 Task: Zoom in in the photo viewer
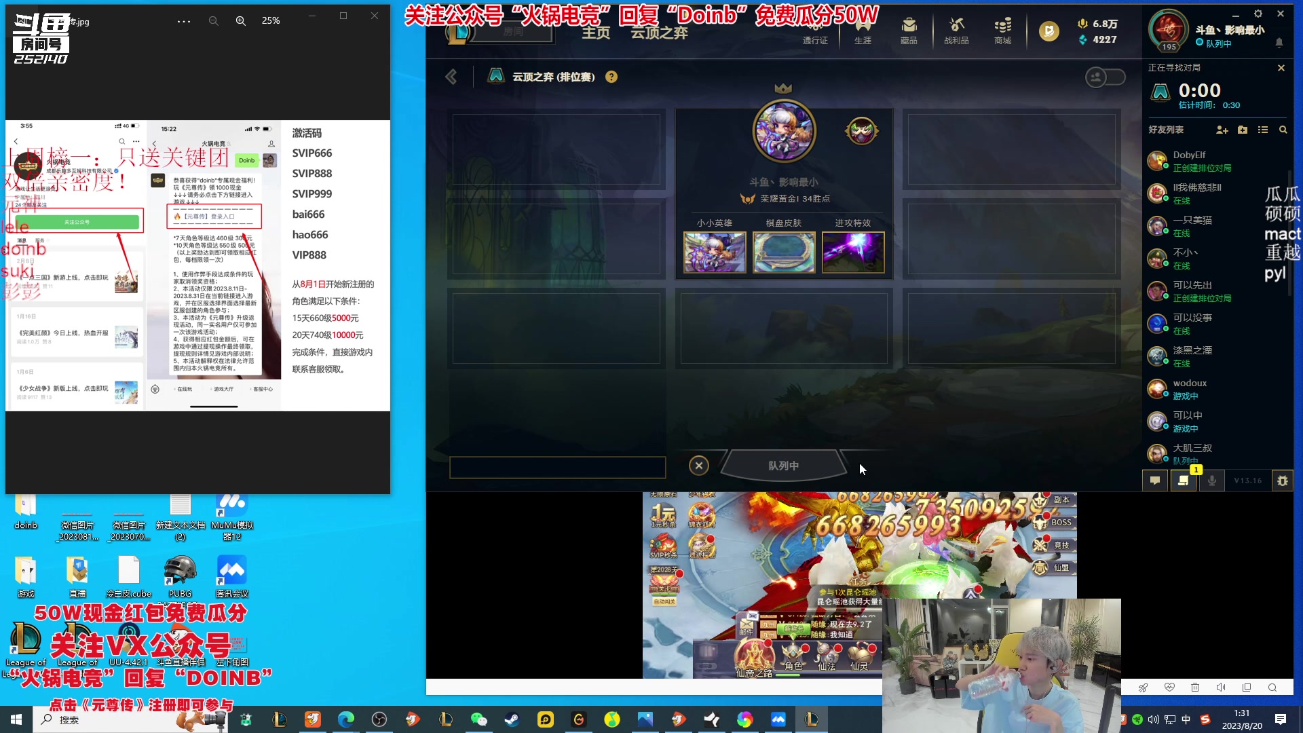[240, 21]
